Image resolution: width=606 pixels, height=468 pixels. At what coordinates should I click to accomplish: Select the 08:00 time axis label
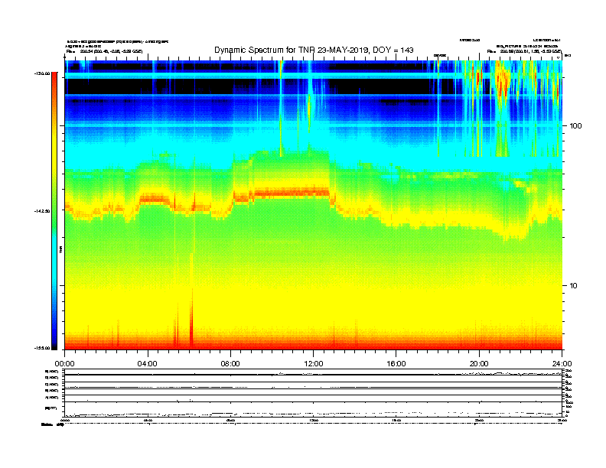(230, 364)
